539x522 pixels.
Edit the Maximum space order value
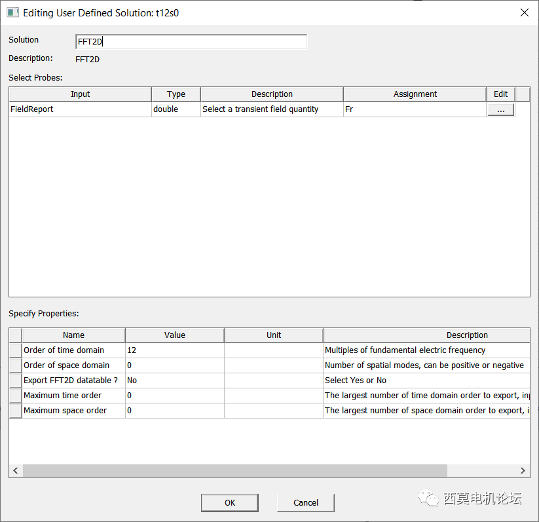[174, 410]
